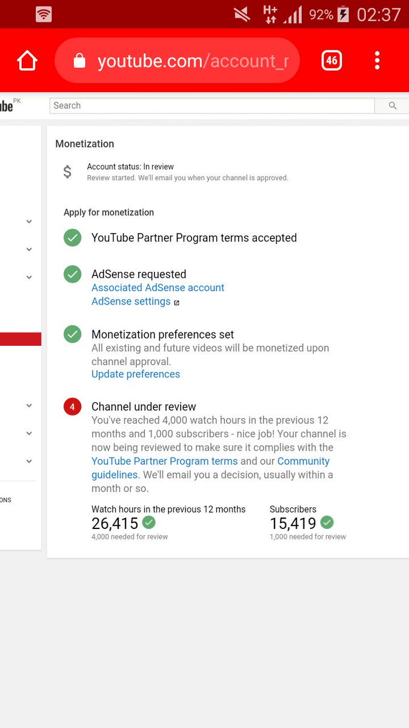Click green check next to 15,419 subscribers
The width and height of the screenshot is (409, 728).
(x=327, y=522)
